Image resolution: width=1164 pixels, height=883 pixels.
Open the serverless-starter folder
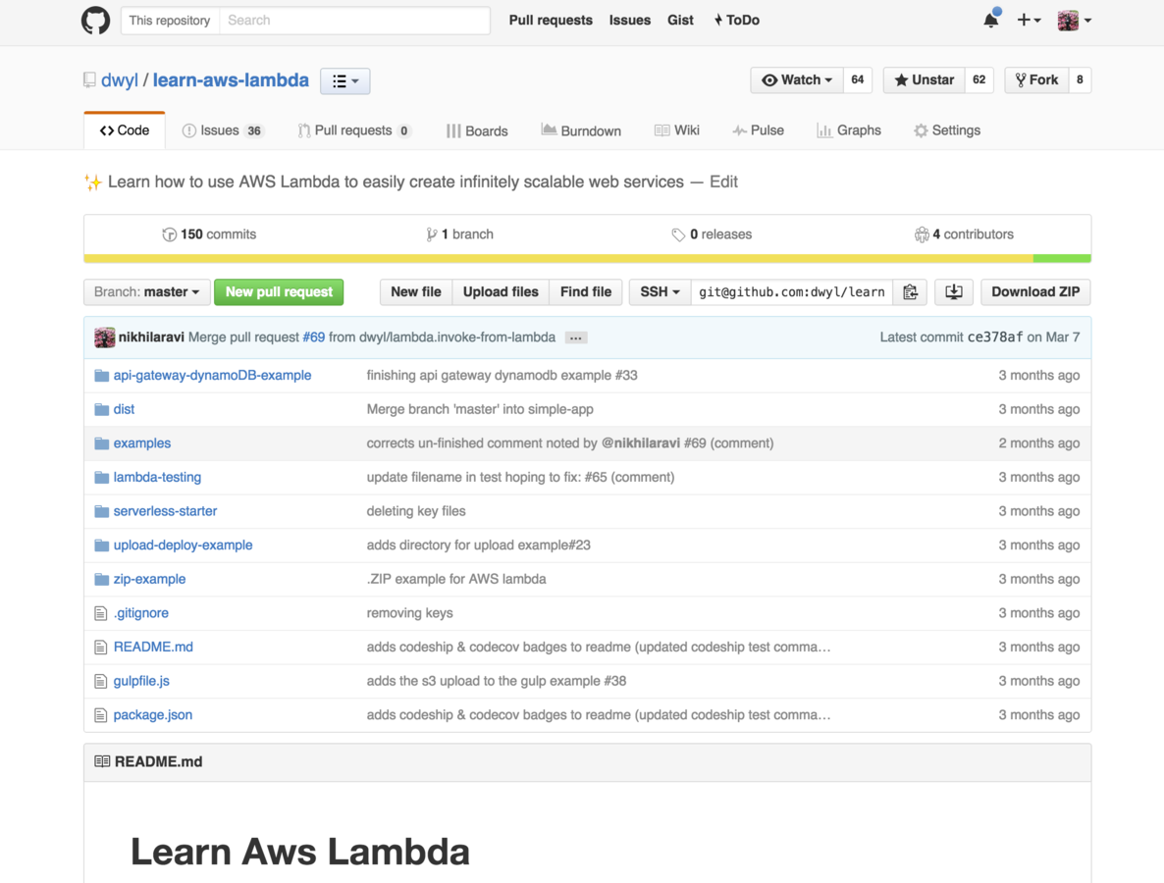pos(166,511)
